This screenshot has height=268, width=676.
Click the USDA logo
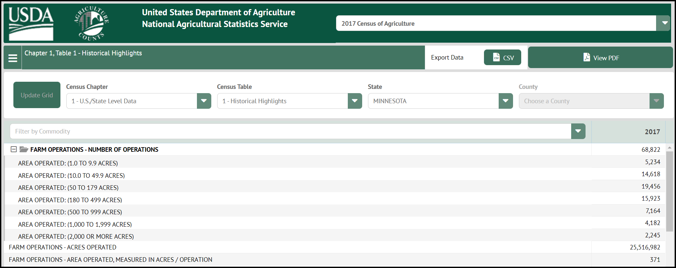point(31,23)
